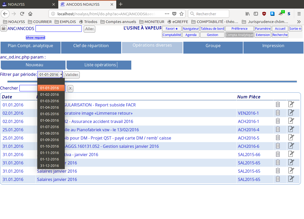
Task: Choose 31-12-2016 from the period list
Action: pyautogui.click(x=49, y=166)
